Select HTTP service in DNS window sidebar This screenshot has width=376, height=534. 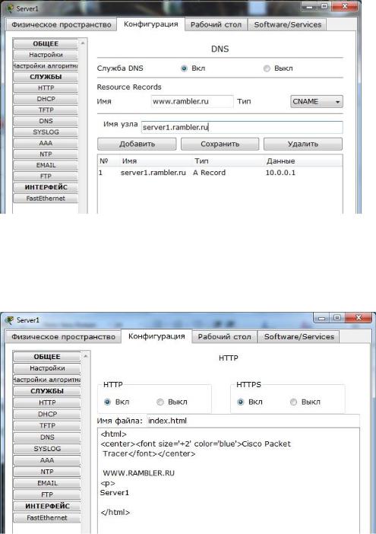[46, 88]
